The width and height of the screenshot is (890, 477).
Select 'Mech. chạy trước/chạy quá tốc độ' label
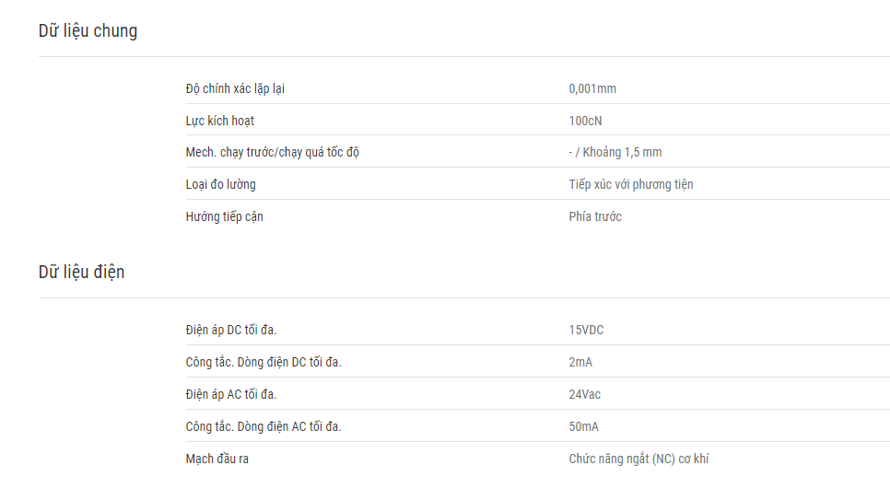(273, 153)
